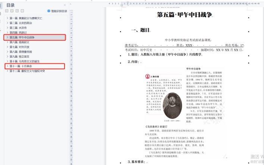The height and width of the screenshot is (165, 264).
Task: Click the blue 智能识别目录 icon
Action: click(49, 11)
